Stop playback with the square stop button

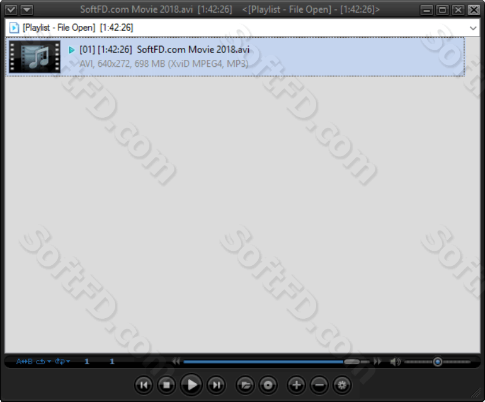(x=166, y=385)
